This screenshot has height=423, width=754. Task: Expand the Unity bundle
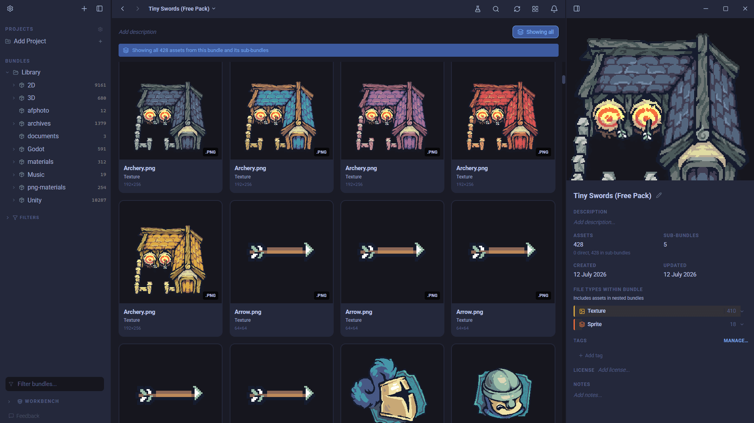(14, 200)
